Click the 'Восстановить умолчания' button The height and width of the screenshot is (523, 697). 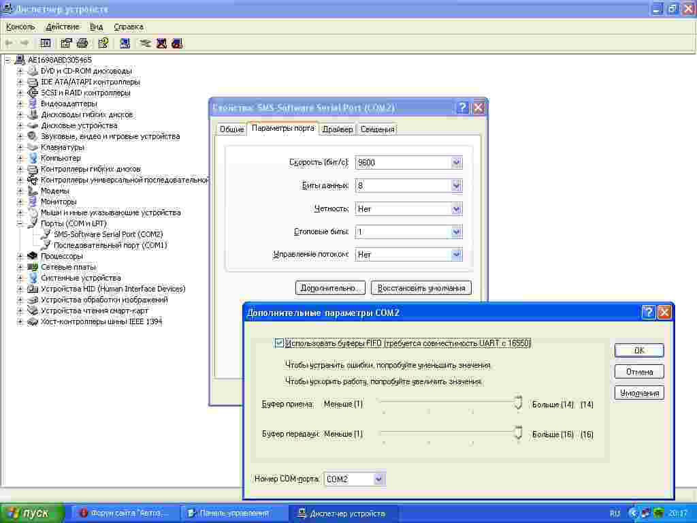[421, 288]
